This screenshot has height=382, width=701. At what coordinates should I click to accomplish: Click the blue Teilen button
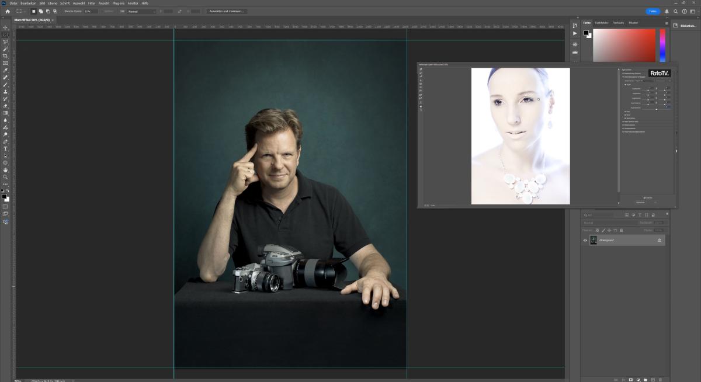tap(653, 11)
